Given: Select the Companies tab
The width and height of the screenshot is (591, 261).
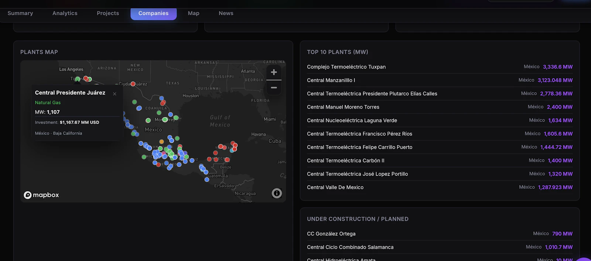Looking at the screenshot, I should (154, 13).
